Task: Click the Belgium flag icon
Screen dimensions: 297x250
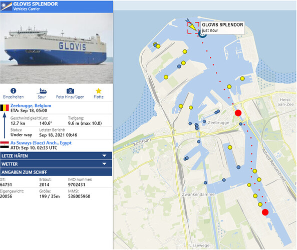Action: tap(5, 108)
